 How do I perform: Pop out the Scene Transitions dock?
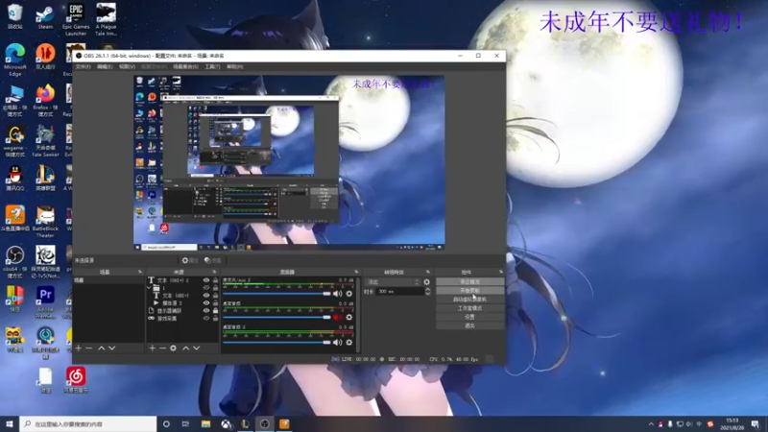[x=427, y=272]
